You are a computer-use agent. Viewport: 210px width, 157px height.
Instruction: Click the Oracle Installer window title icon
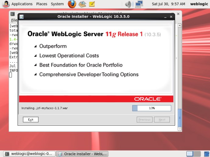tap(21, 17)
